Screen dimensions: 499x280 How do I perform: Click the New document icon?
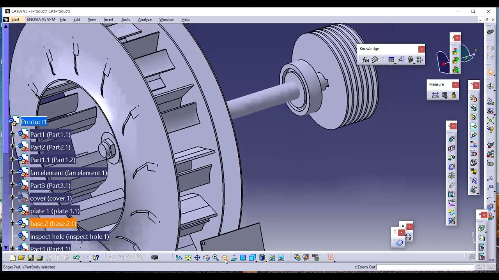(12, 257)
